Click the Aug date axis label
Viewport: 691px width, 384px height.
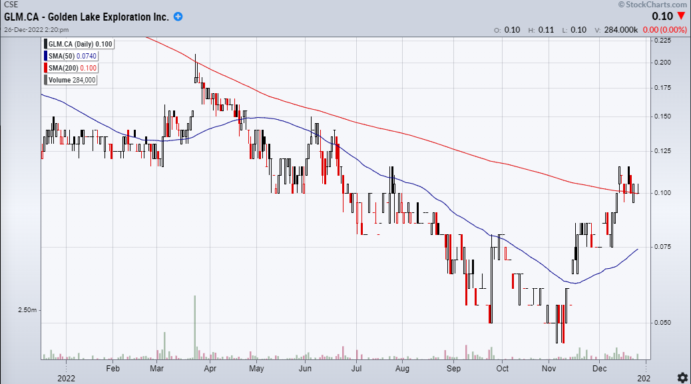coord(402,369)
